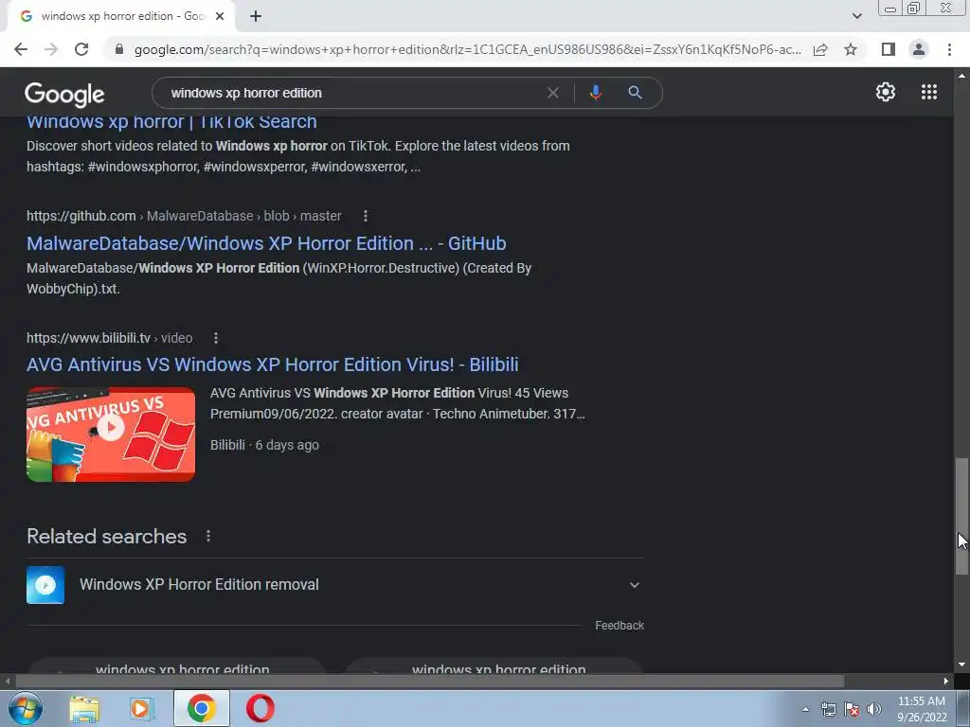
Task: Click the horizontal scrollbar right arrow
Action: (x=946, y=682)
